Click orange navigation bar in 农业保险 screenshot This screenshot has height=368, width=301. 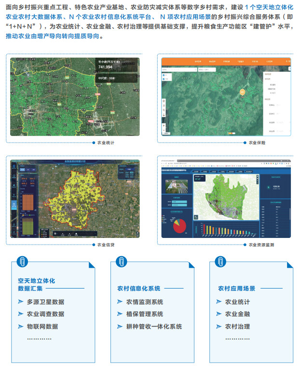(x=226, y=61)
